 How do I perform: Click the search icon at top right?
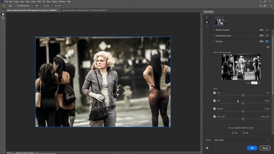[261, 6]
